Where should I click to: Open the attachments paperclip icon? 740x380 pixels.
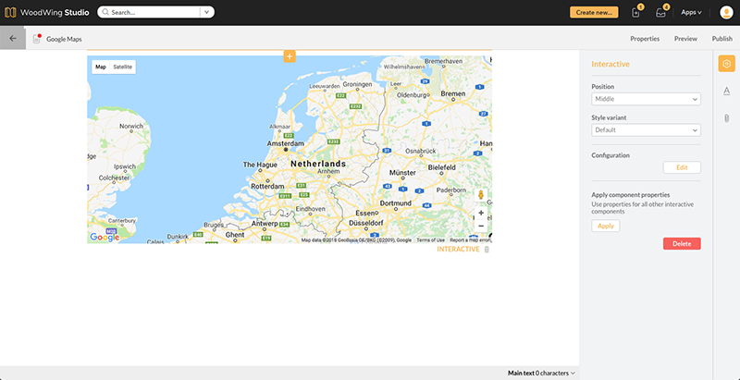pyautogui.click(x=727, y=118)
